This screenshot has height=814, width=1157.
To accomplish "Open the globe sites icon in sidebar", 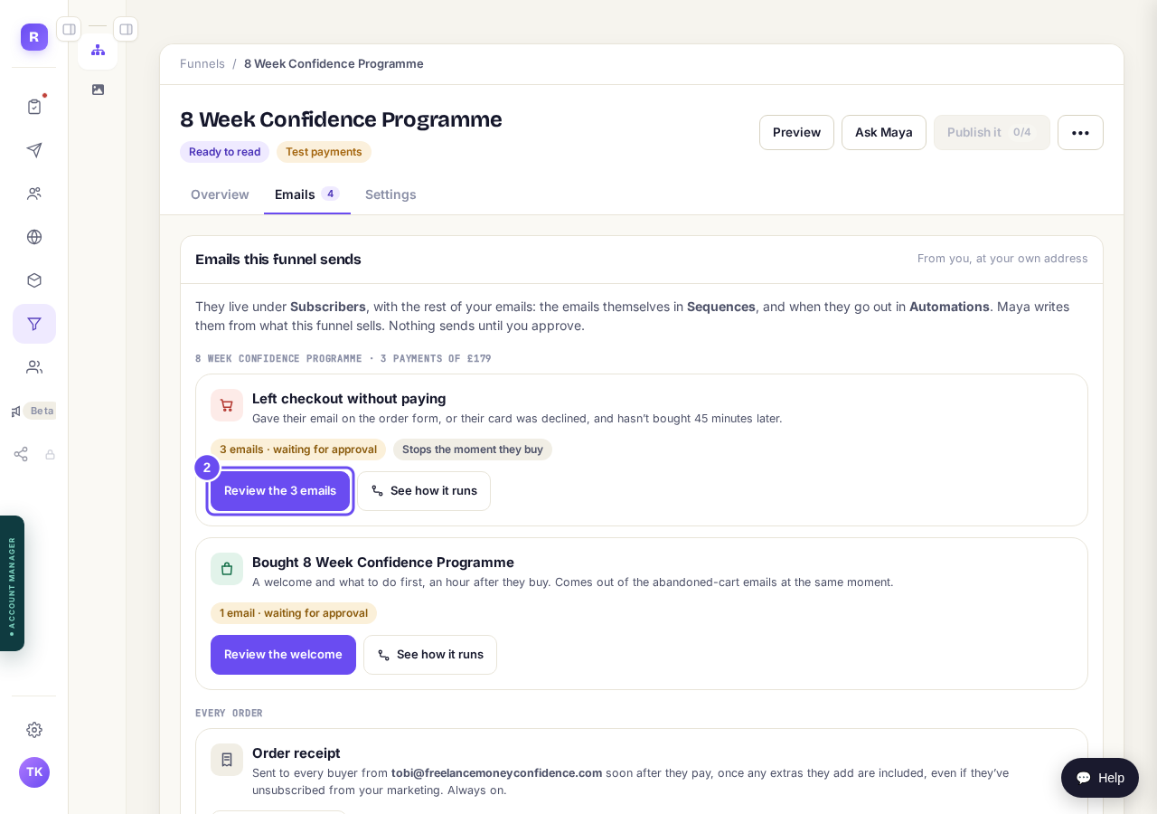I will [x=34, y=237].
